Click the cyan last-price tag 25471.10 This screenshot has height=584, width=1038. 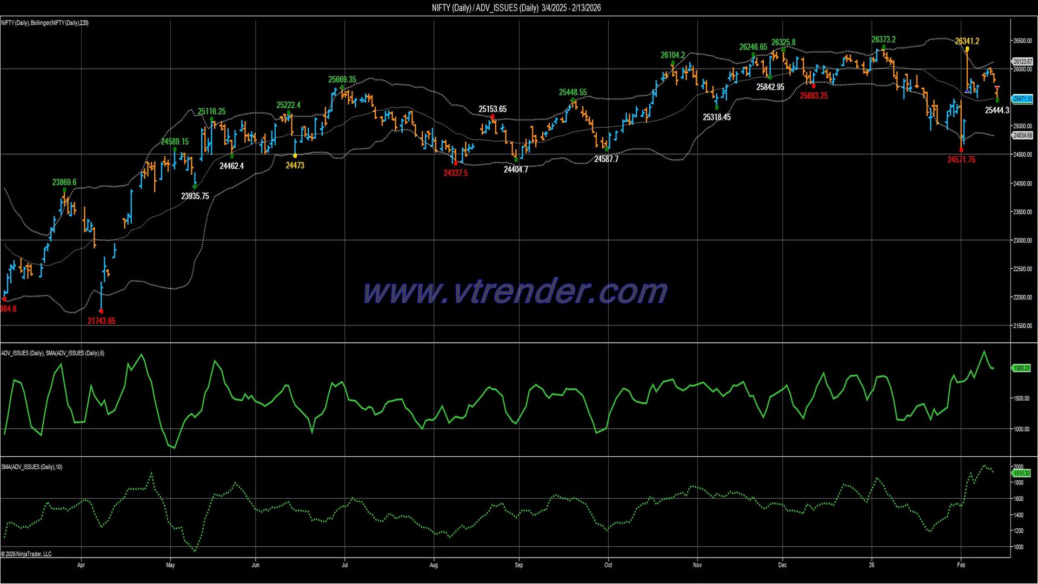pyautogui.click(x=1022, y=99)
